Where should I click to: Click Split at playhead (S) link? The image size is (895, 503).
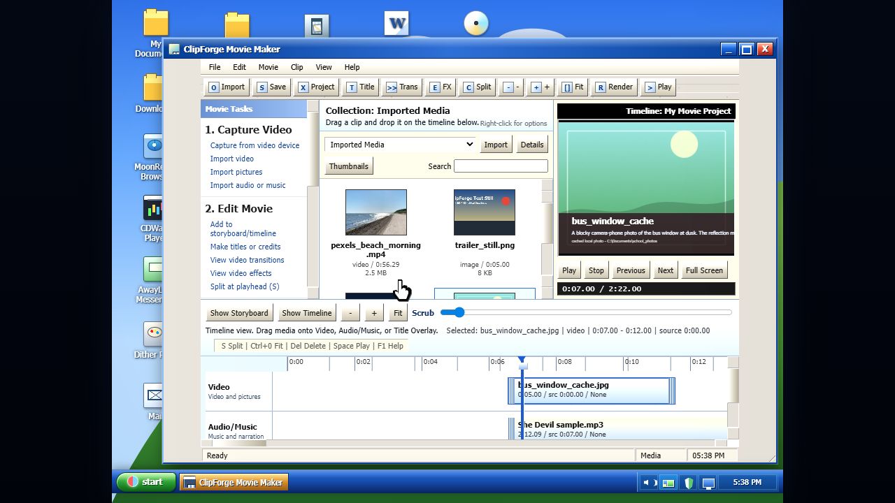245,286
